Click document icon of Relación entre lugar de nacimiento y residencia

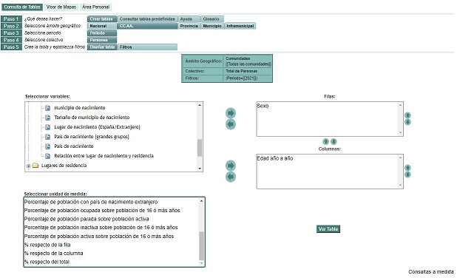(x=47, y=156)
